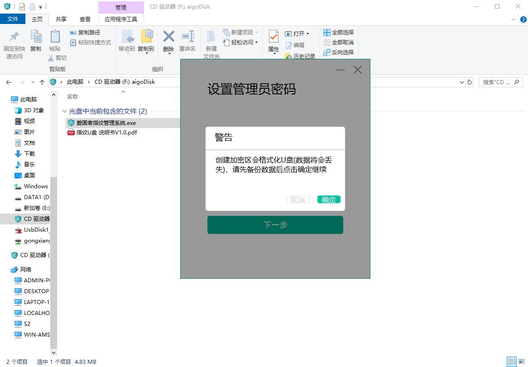Create a folder via 新建文件夹 icon
Screen dimensions: 528x367
(211, 41)
